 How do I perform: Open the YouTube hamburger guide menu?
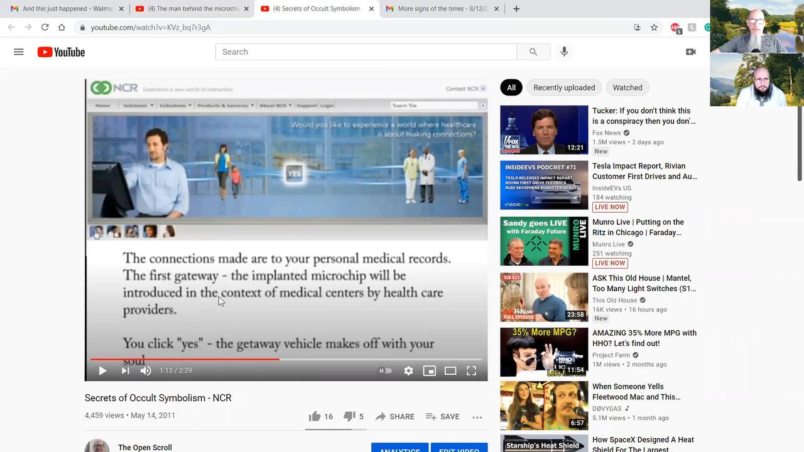point(19,52)
